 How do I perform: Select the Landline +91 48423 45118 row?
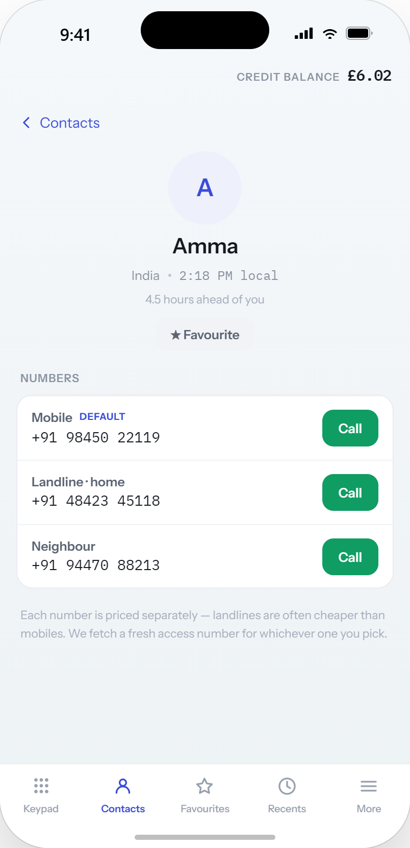[205, 492]
